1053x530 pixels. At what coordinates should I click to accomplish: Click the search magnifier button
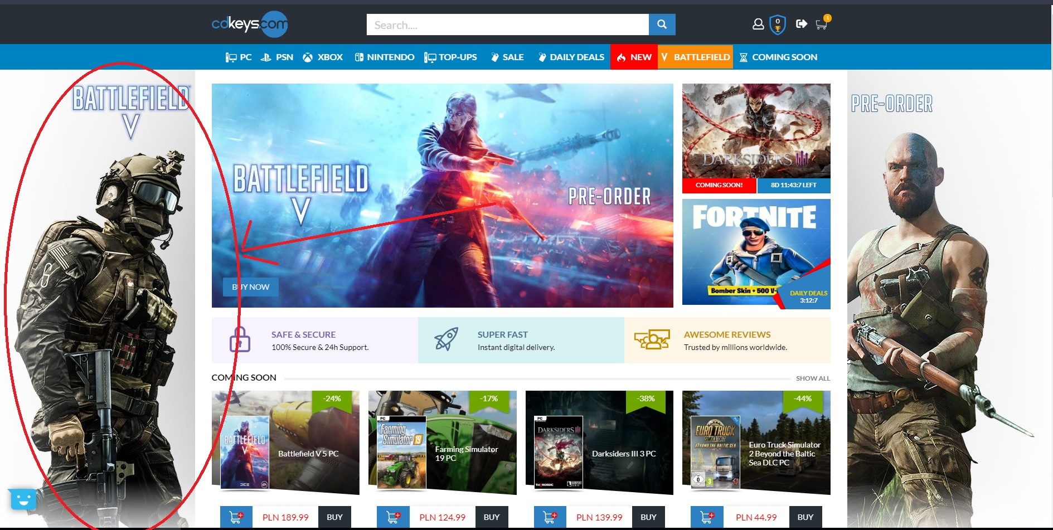pyautogui.click(x=662, y=25)
